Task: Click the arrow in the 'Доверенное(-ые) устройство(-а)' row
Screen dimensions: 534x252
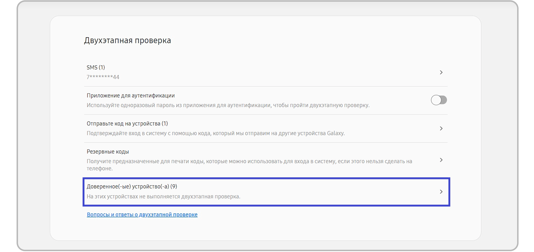Action: pyautogui.click(x=441, y=192)
